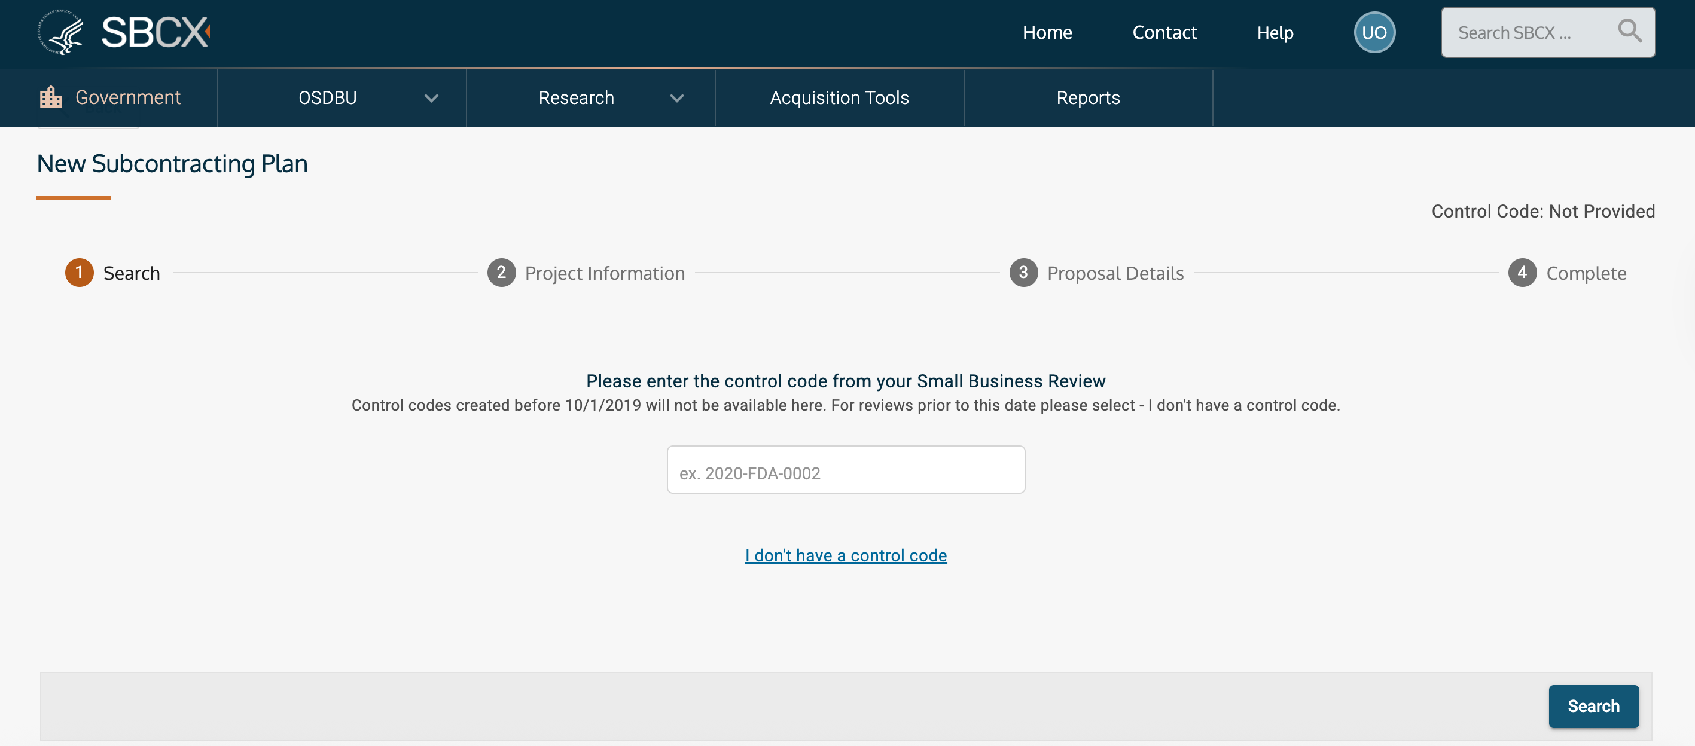1695x746 pixels.
Task: Open the Acquisition Tools menu item
Action: [x=839, y=97]
